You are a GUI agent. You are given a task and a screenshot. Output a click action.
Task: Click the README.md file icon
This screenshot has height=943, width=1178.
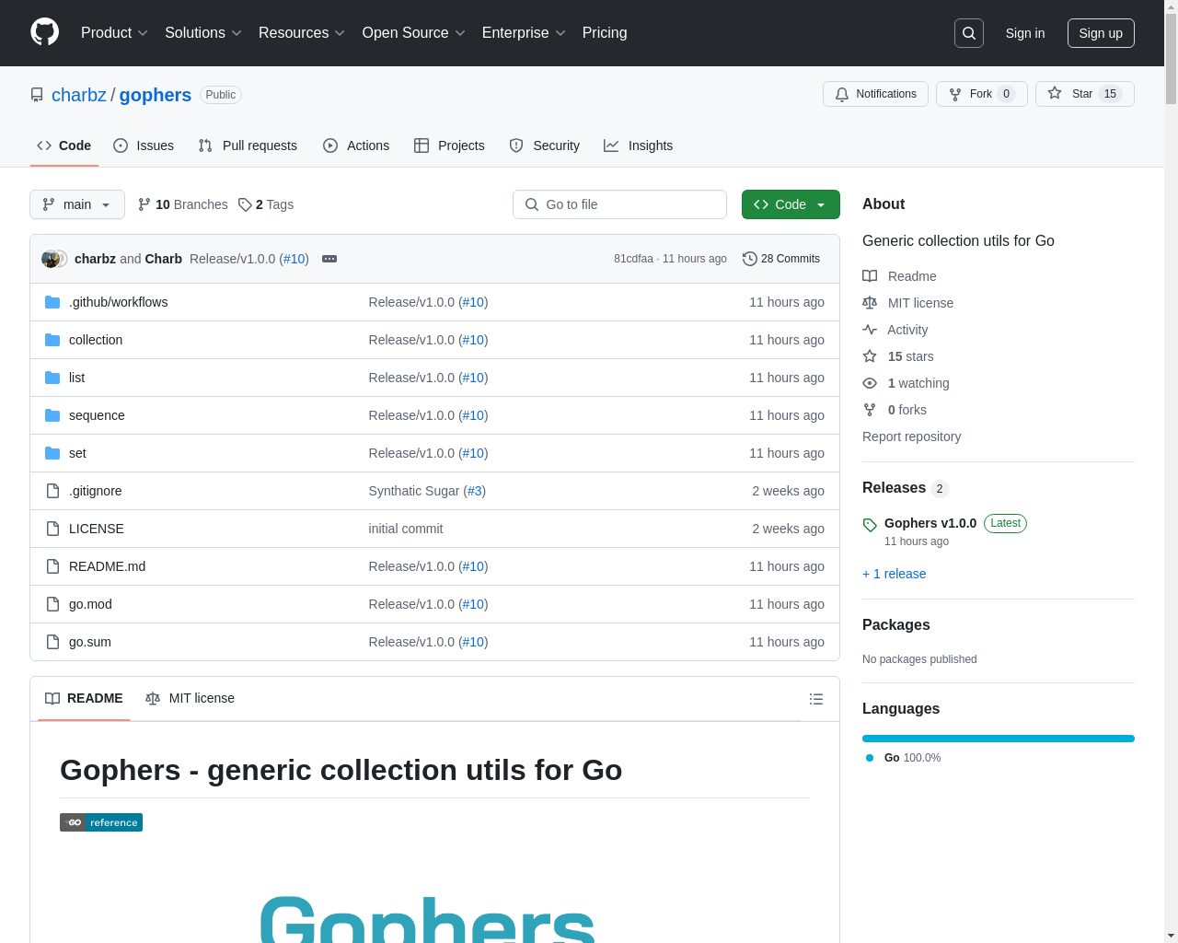(52, 566)
